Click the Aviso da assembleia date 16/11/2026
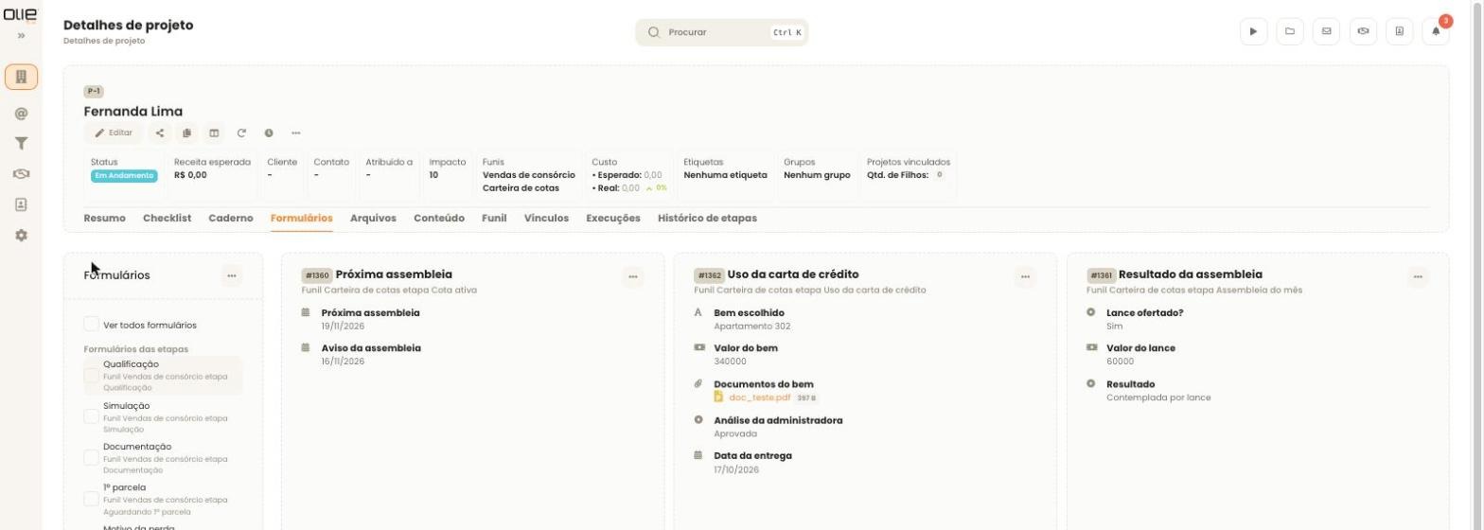The height and width of the screenshot is (530, 1484). pos(343,362)
